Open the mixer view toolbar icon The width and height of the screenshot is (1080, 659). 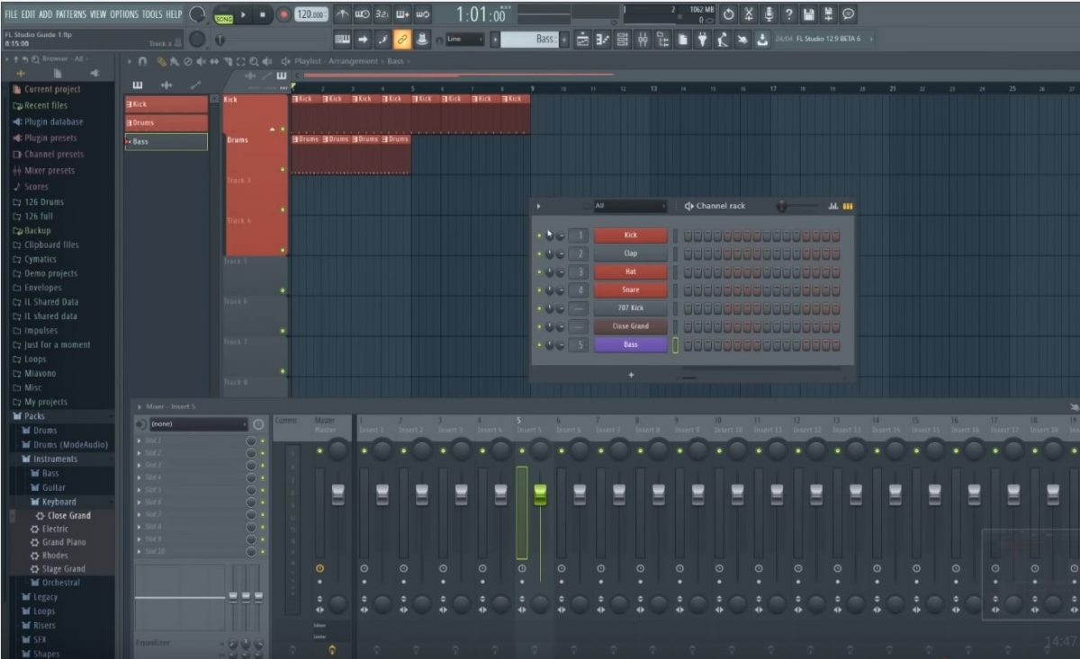(x=643, y=39)
